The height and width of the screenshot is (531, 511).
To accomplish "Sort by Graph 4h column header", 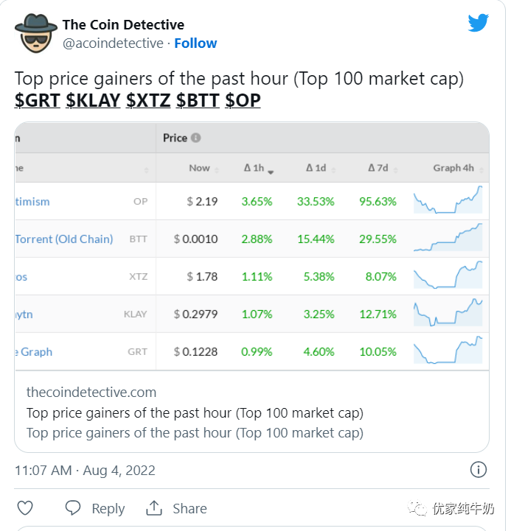I will coord(453,168).
